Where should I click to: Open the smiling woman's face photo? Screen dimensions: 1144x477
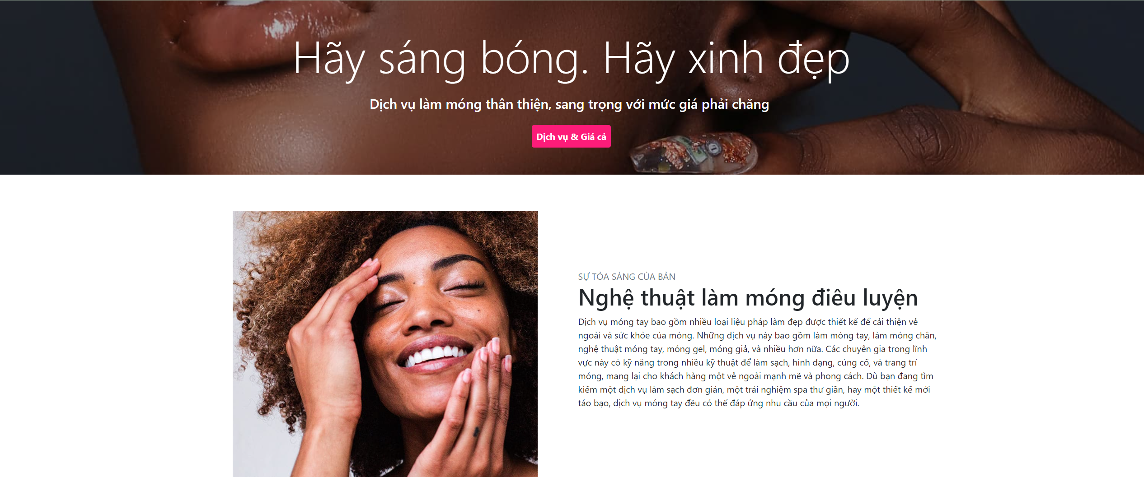point(385,344)
